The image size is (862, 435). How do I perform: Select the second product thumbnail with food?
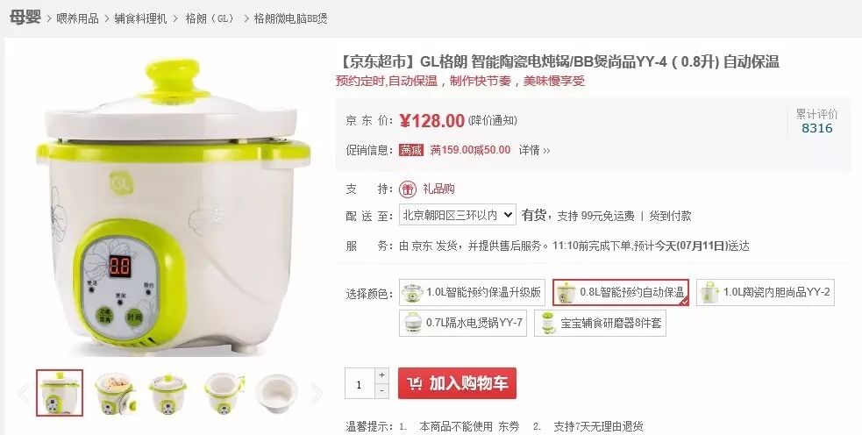click(114, 393)
